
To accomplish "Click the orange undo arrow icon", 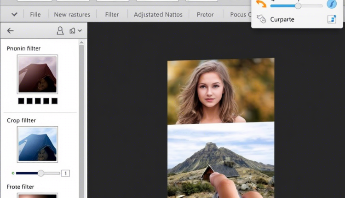I will (x=261, y=4).
